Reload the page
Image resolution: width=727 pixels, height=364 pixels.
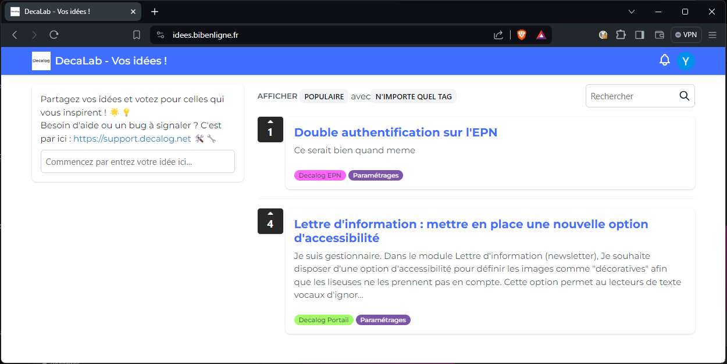click(54, 35)
